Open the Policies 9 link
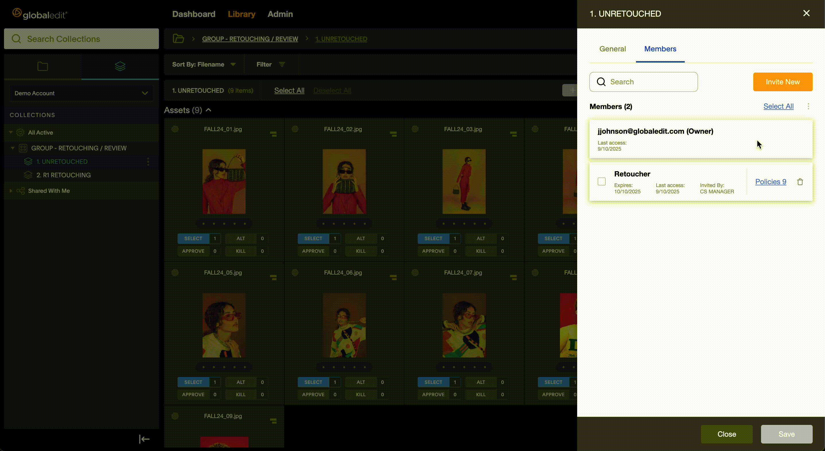 click(x=770, y=182)
